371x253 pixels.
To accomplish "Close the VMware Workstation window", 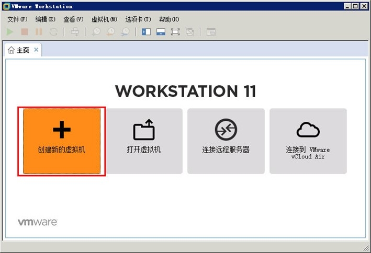I will coord(364,6).
